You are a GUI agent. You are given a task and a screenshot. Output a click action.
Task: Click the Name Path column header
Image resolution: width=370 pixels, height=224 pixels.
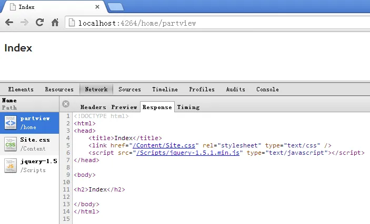point(29,104)
